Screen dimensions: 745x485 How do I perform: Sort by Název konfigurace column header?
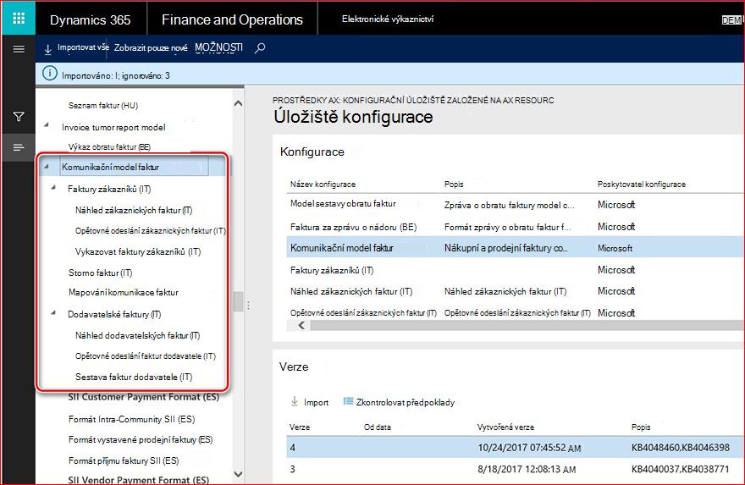pyautogui.click(x=323, y=185)
